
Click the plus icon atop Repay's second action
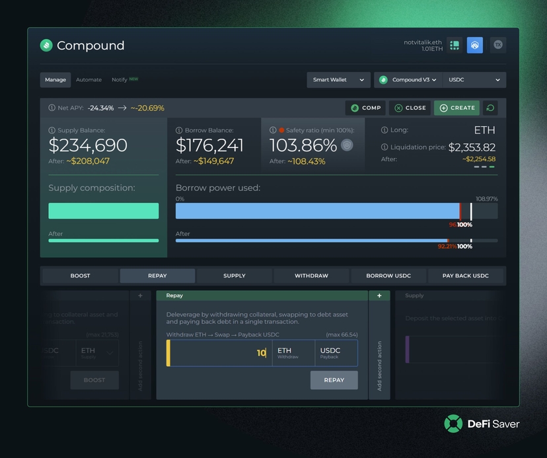(x=379, y=295)
